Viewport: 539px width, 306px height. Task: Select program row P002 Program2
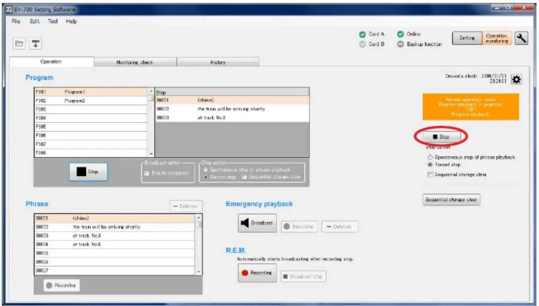point(91,101)
